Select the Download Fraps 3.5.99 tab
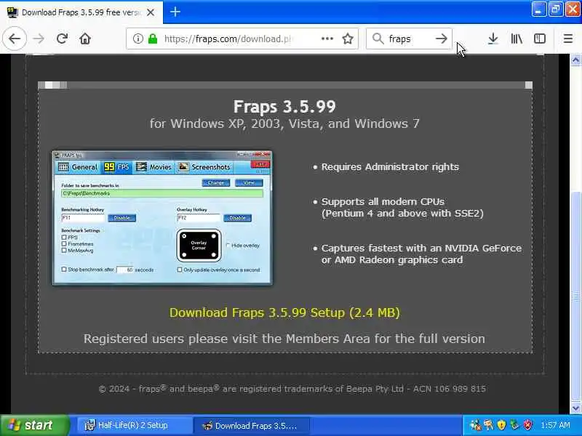Screen dimensions: 582x436 click(x=81, y=12)
